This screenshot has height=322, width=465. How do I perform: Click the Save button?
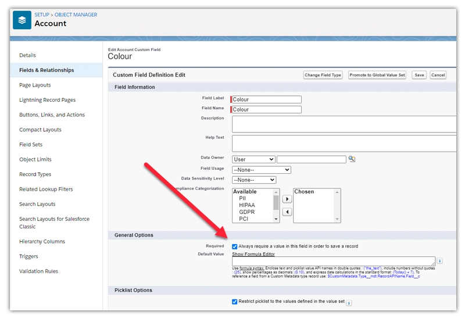[x=419, y=75]
